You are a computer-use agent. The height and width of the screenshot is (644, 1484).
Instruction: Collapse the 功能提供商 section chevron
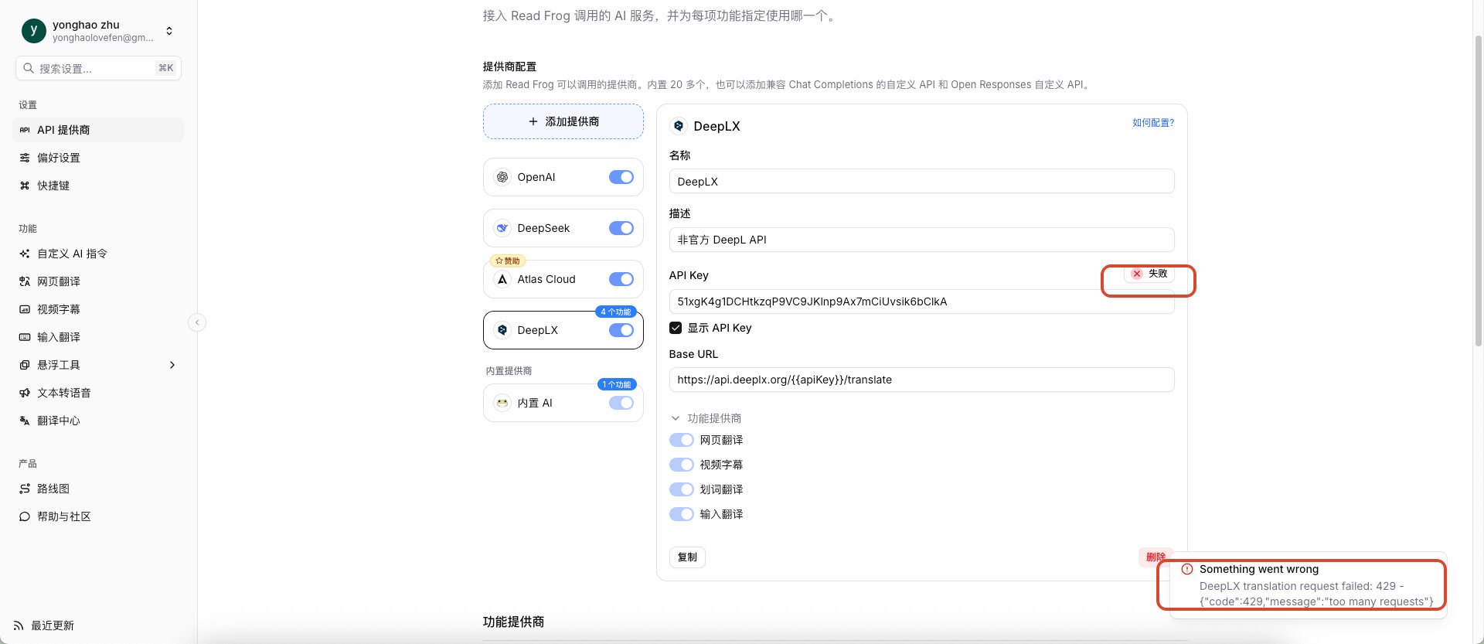676,418
